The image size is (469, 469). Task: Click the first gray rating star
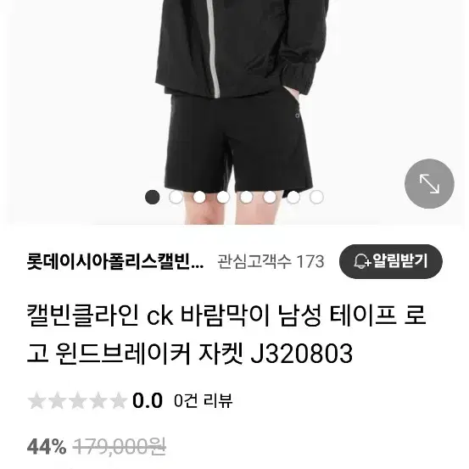pyautogui.click(x=36, y=400)
